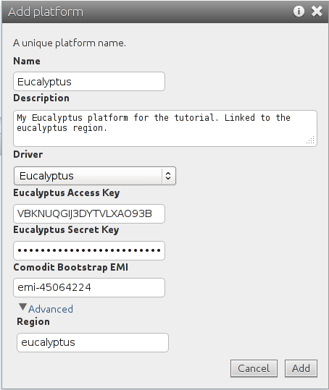Click the Description textarea resize grip
The image size is (329, 390).
point(311,140)
